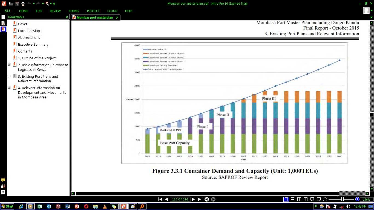Screen dimensions: 374x210
Task: Open the sticky note comment icon at bottom left
Action: click(x=3, y=180)
